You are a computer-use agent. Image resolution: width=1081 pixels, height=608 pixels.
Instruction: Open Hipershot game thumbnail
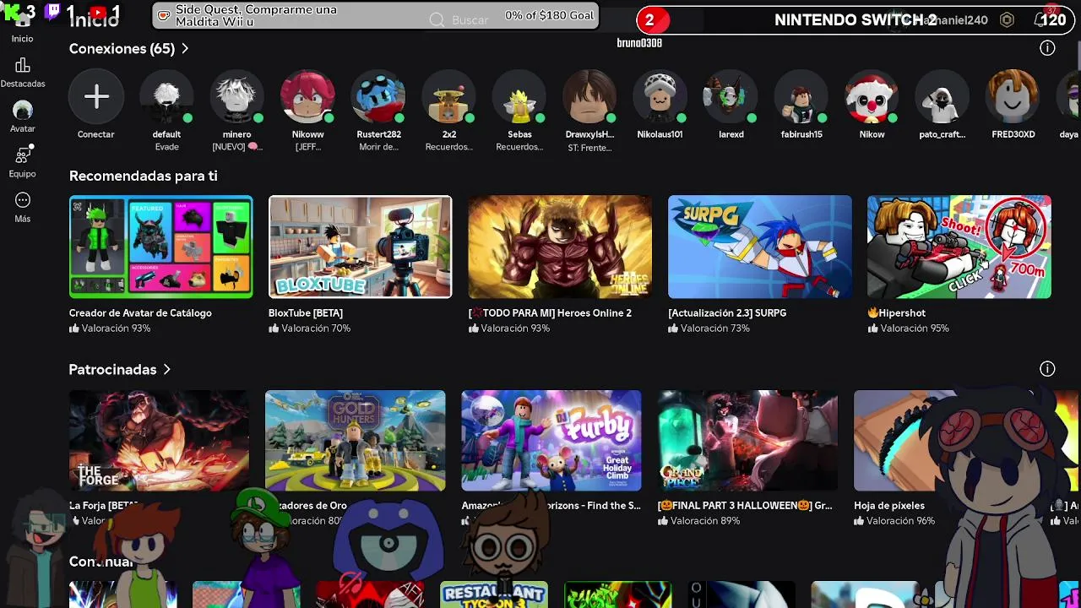click(x=959, y=247)
